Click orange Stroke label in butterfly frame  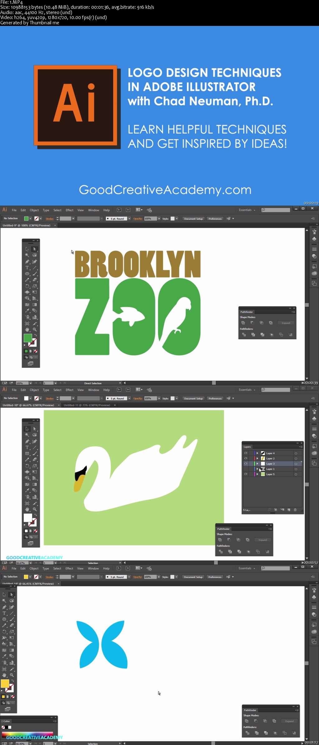pyautogui.click(x=50, y=577)
